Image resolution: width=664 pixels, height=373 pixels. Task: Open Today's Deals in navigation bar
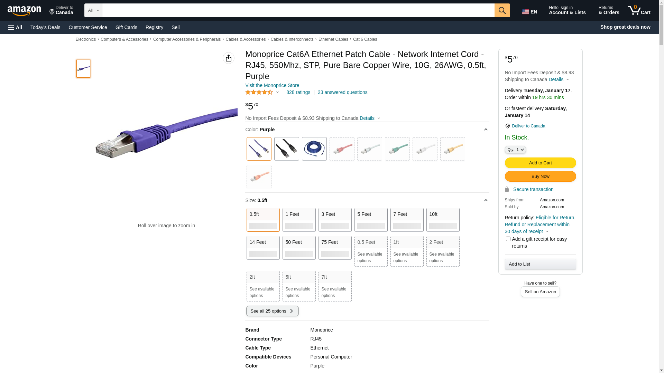pyautogui.click(x=45, y=27)
